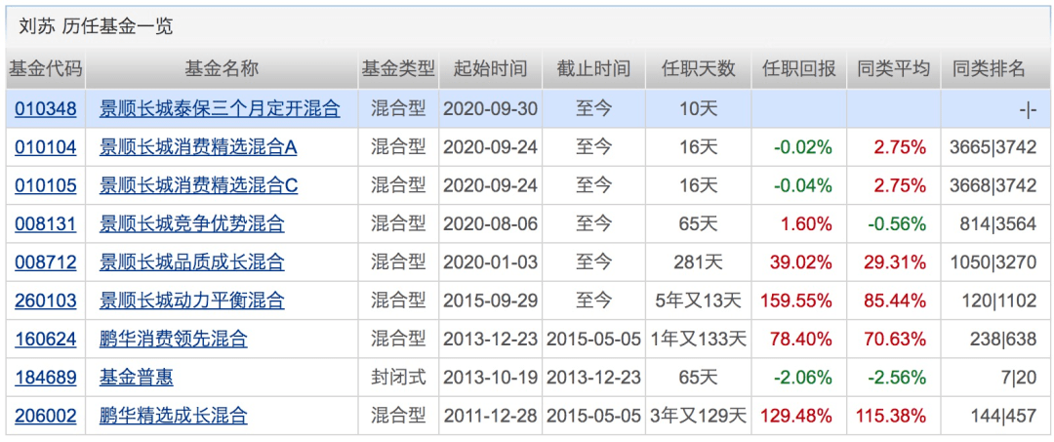The width and height of the screenshot is (1054, 442).
Task: Open fund code 184689
Action: [x=45, y=377]
